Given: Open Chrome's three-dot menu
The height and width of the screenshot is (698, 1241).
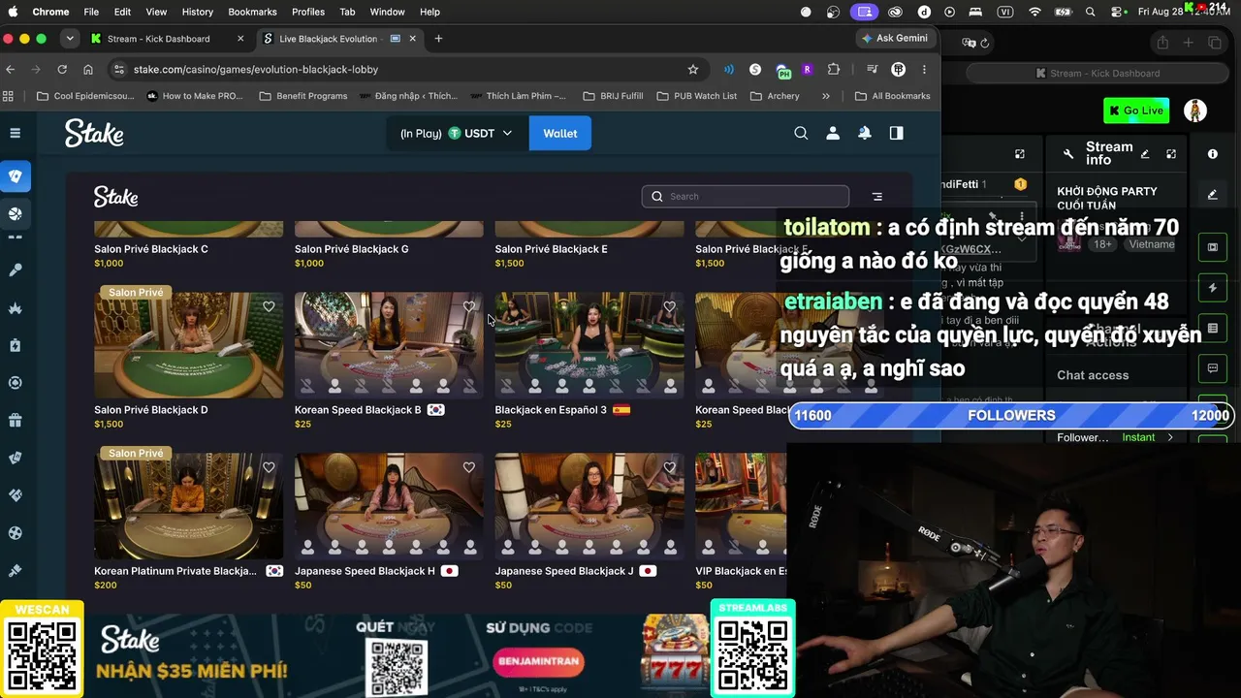Looking at the screenshot, I should click(924, 70).
